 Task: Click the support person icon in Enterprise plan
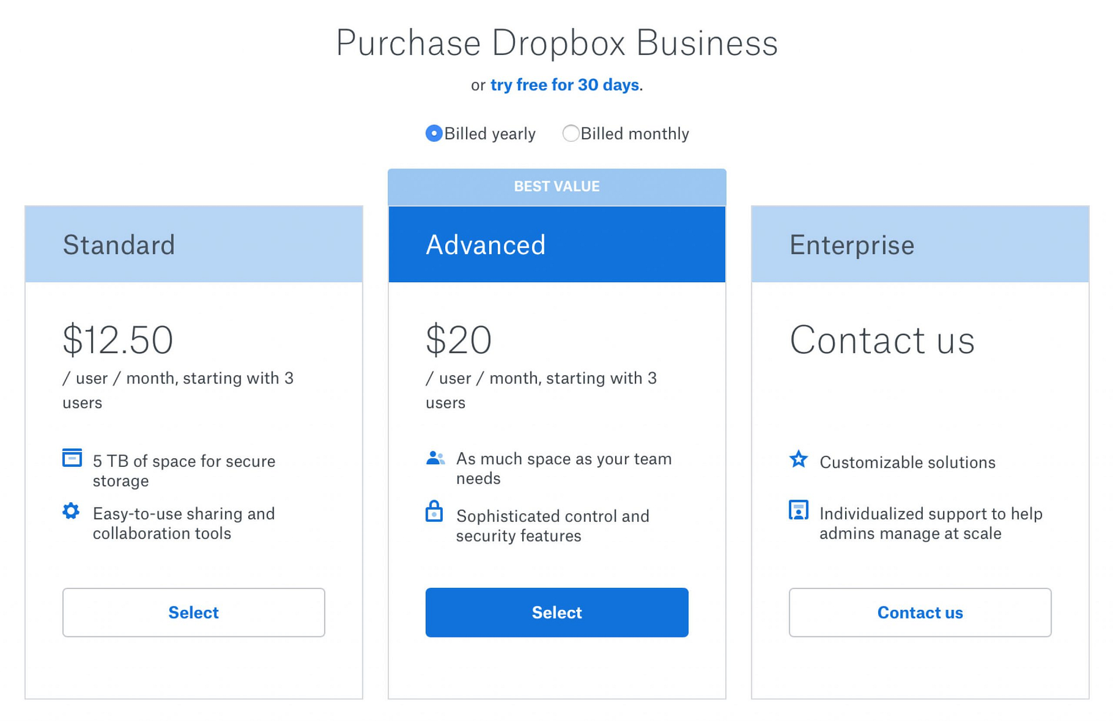pos(799,510)
